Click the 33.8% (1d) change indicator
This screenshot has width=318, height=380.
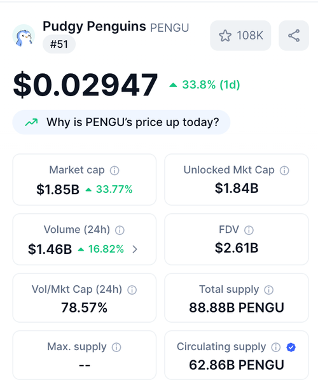pos(205,85)
